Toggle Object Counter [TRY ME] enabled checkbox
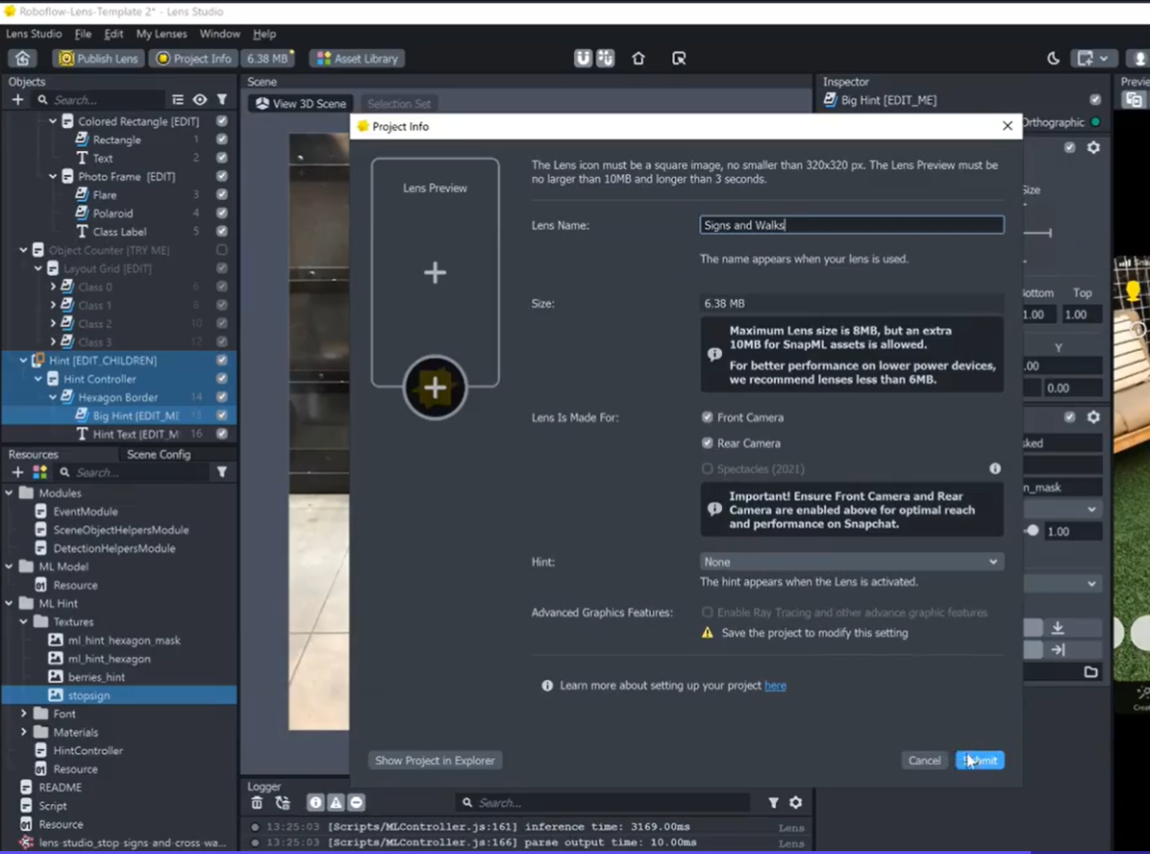Screen dimensions: 1150x854 (x=221, y=250)
